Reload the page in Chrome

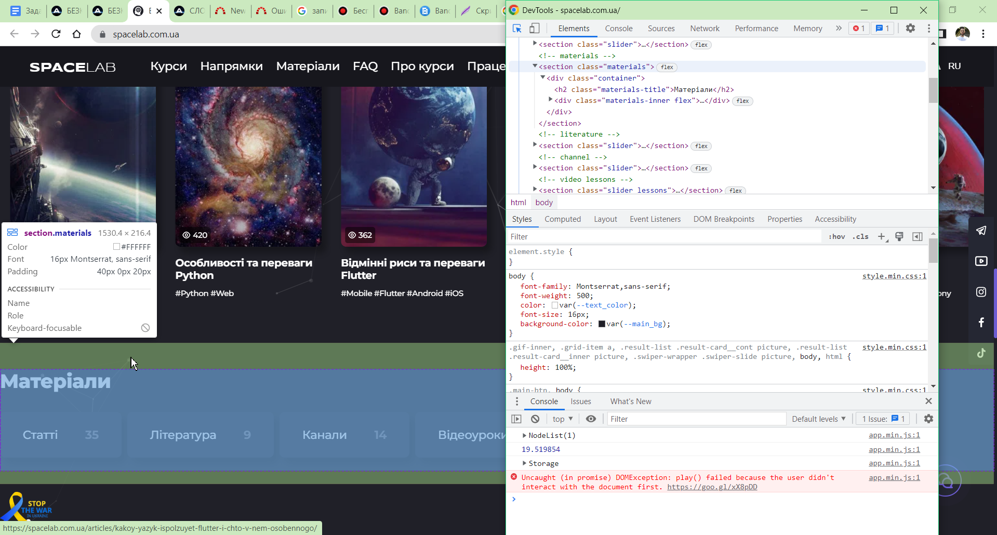(56, 34)
